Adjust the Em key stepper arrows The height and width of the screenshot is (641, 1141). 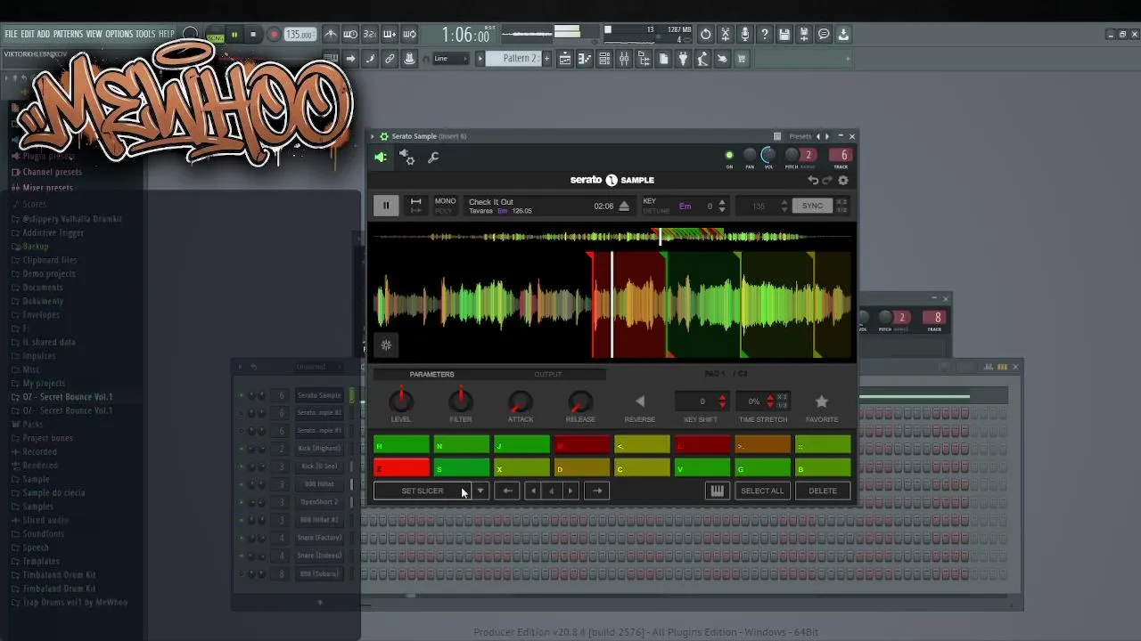[722, 206]
